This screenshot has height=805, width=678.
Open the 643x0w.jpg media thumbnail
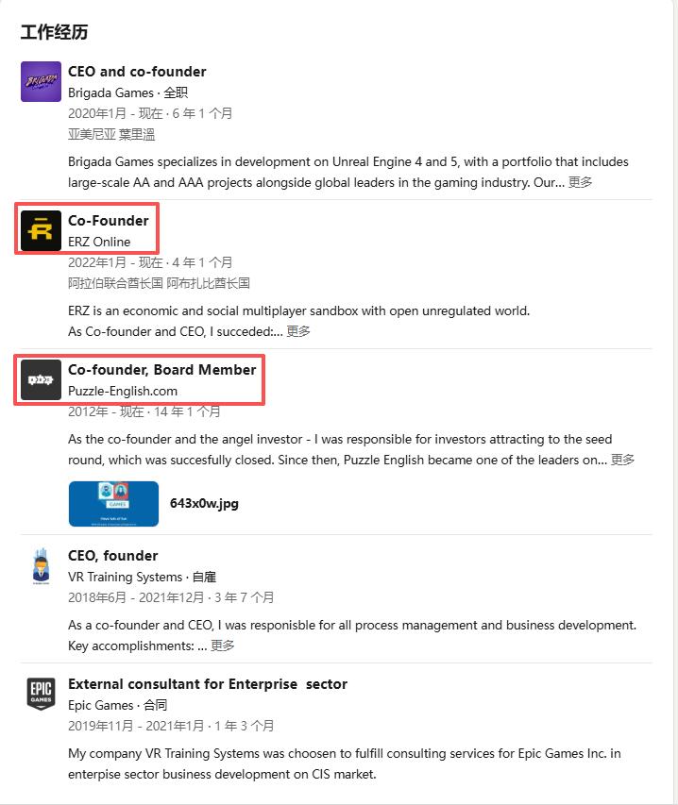(113, 504)
